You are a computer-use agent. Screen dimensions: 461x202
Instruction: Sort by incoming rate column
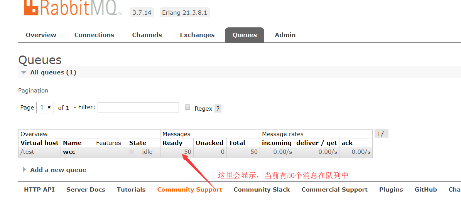tap(277, 143)
